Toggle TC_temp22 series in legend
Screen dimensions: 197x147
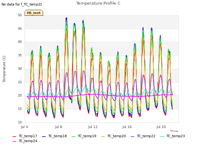(x=143, y=136)
